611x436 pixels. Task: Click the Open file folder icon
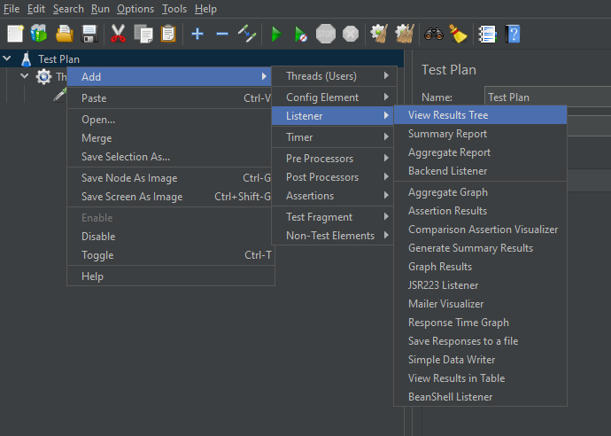65,34
